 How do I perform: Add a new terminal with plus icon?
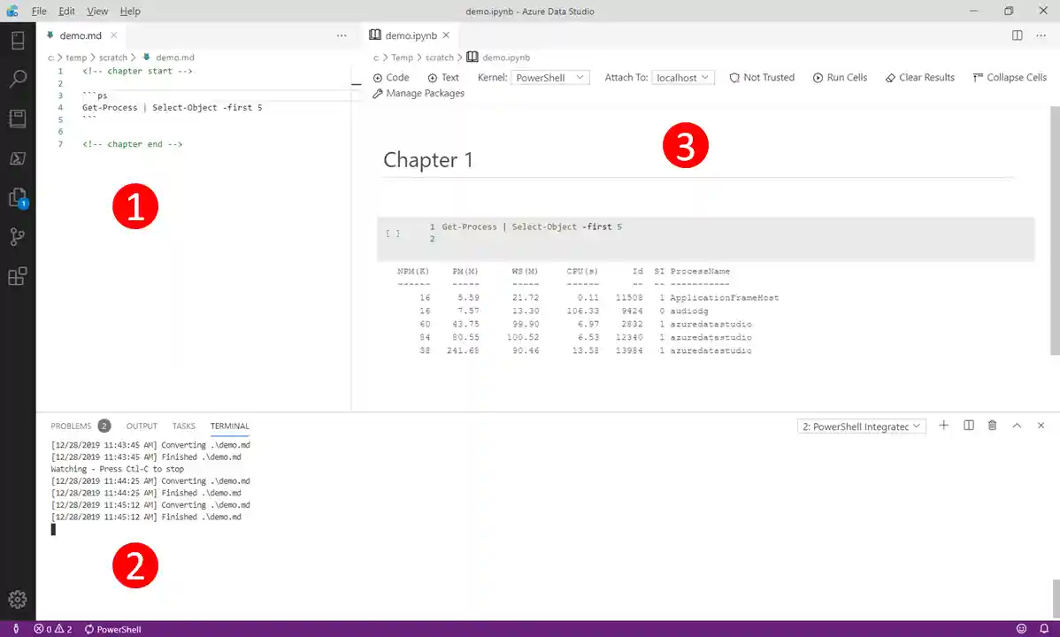[x=943, y=426]
